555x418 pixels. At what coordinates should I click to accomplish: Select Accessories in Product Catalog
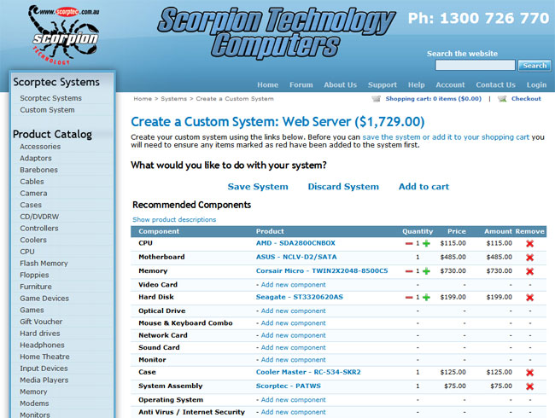pos(40,147)
